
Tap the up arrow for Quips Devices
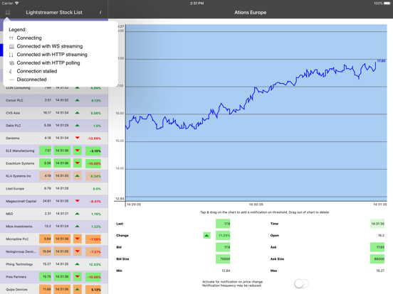pyautogui.click(x=78, y=289)
